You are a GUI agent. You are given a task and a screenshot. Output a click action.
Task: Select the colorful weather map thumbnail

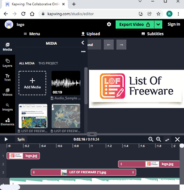click(33, 116)
